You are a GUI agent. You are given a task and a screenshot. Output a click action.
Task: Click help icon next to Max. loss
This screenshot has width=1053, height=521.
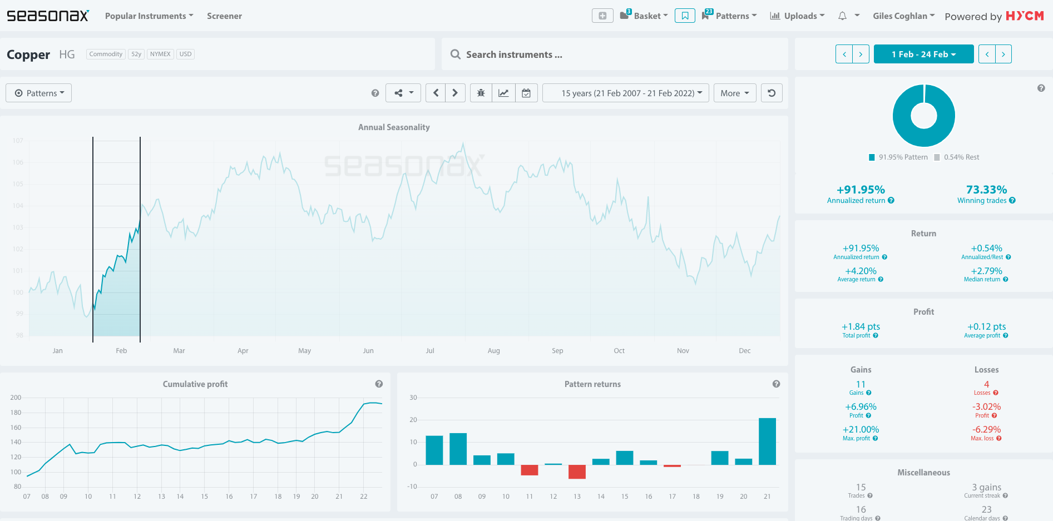(999, 439)
